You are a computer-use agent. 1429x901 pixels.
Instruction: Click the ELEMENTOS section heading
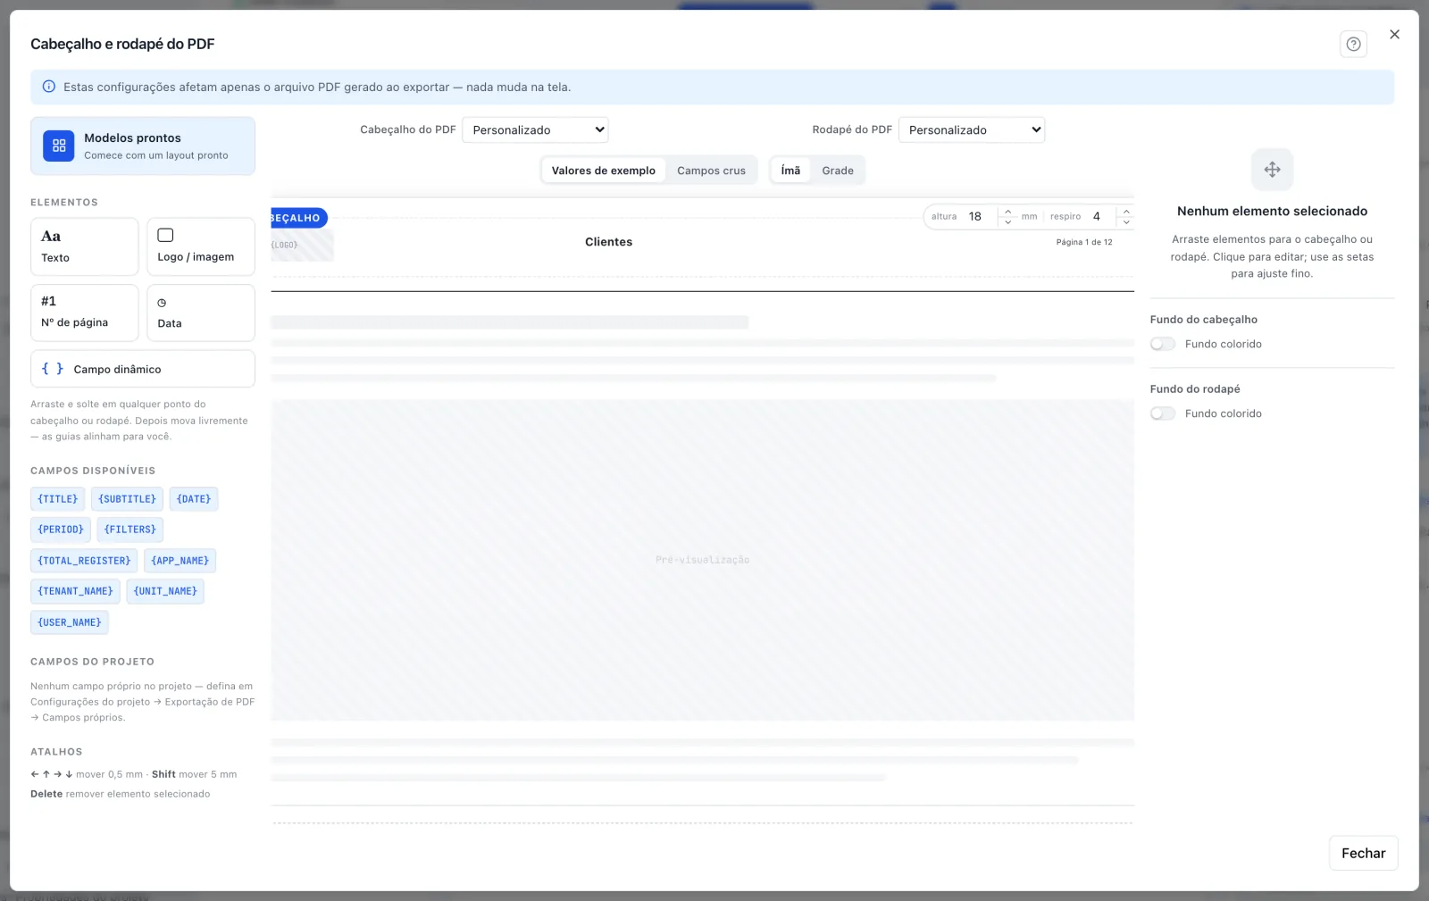pos(64,203)
